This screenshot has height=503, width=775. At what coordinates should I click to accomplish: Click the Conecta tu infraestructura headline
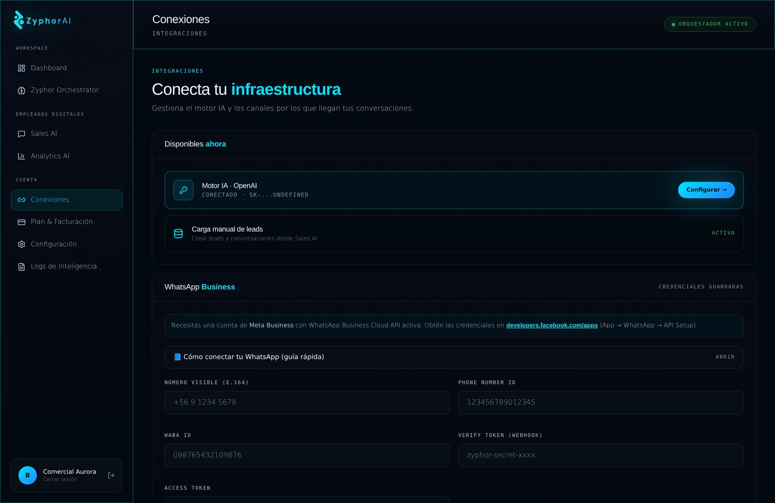pyautogui.click(x=246, y=90)
